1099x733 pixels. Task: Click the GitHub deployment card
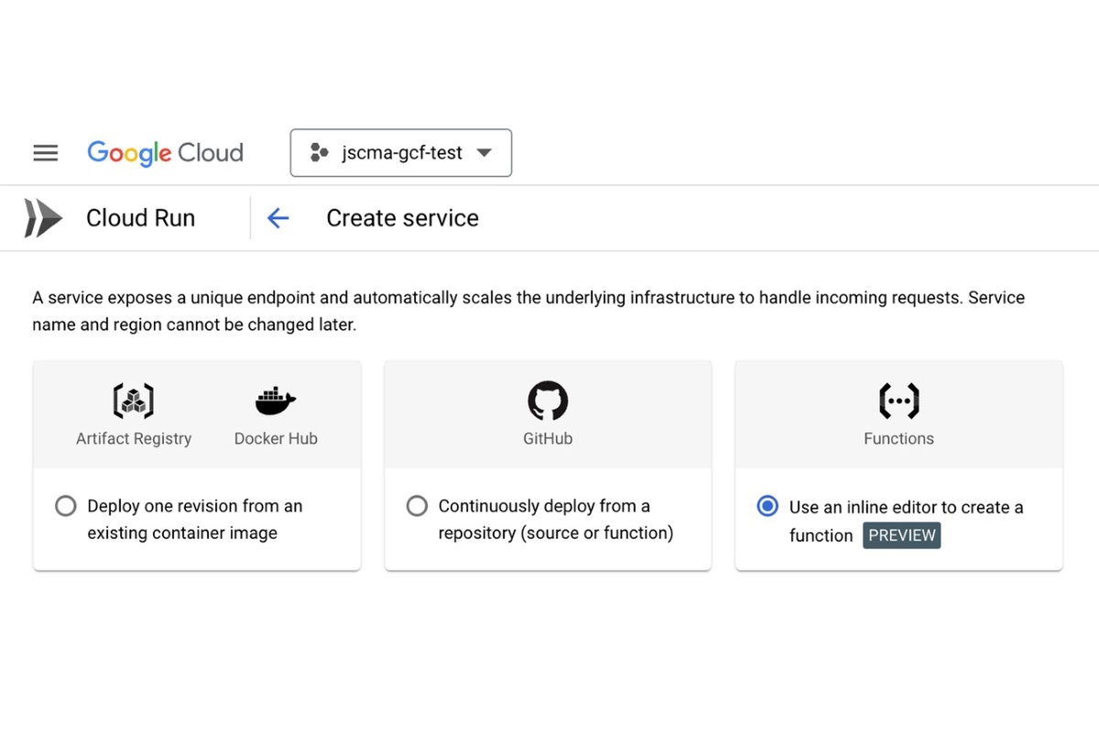point(548,465)
